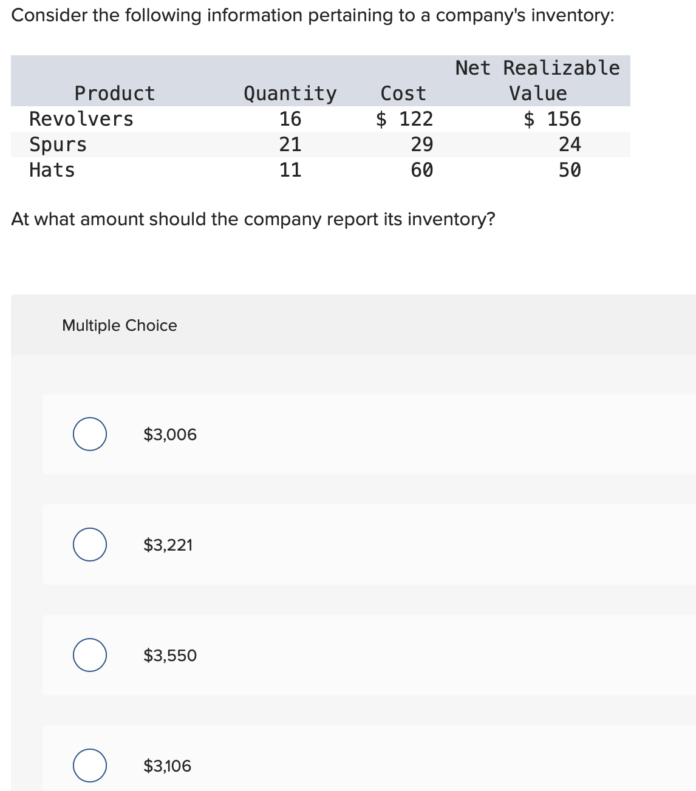Click the $ 122 cost cell

click(404, 118)
